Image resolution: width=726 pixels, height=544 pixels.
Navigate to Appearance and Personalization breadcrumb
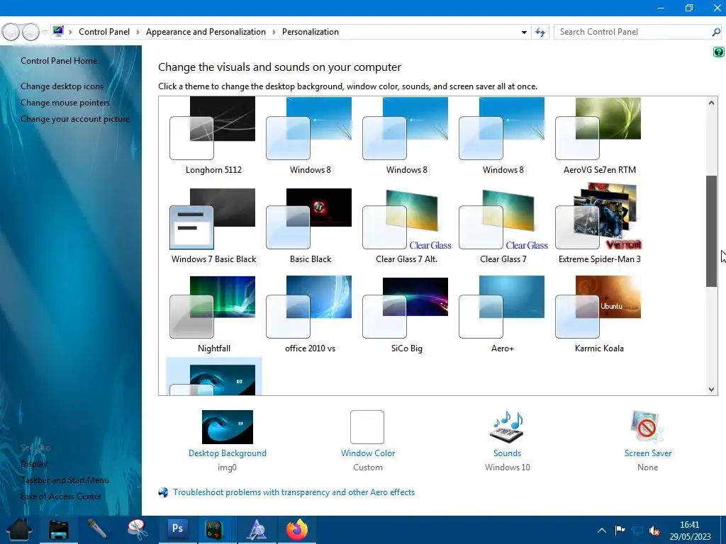[x=206, y=32]
